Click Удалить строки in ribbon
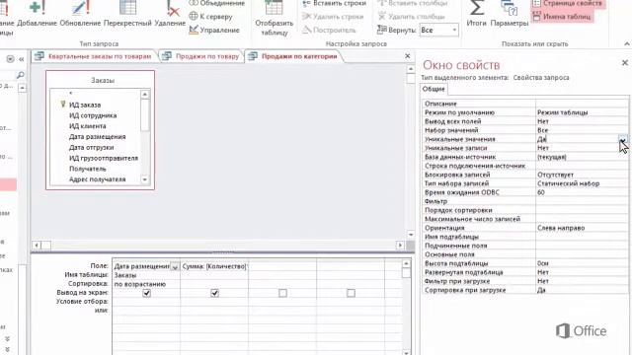 [x=333, y=17]
